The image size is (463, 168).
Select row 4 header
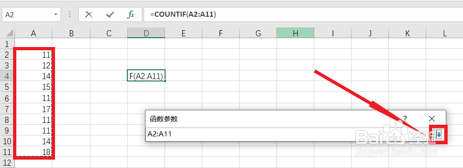click(7, 76)
